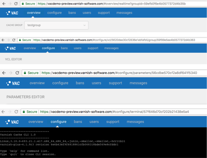Open users tab above Cache Group selector
The image size is (207, 158).
[87, 13]
